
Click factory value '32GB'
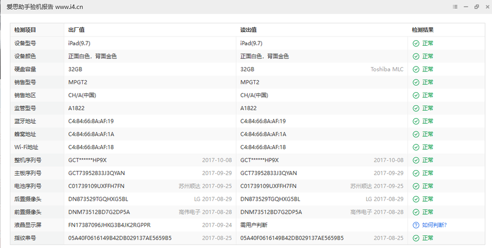click(75, 69)
